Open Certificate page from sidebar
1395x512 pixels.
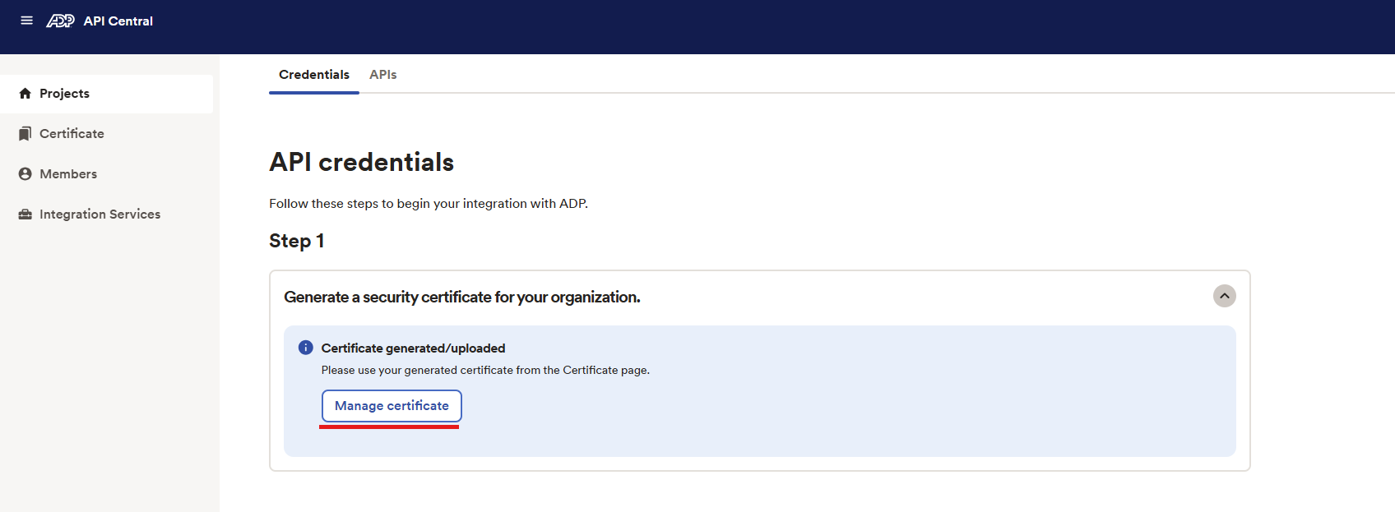[107, 134]
